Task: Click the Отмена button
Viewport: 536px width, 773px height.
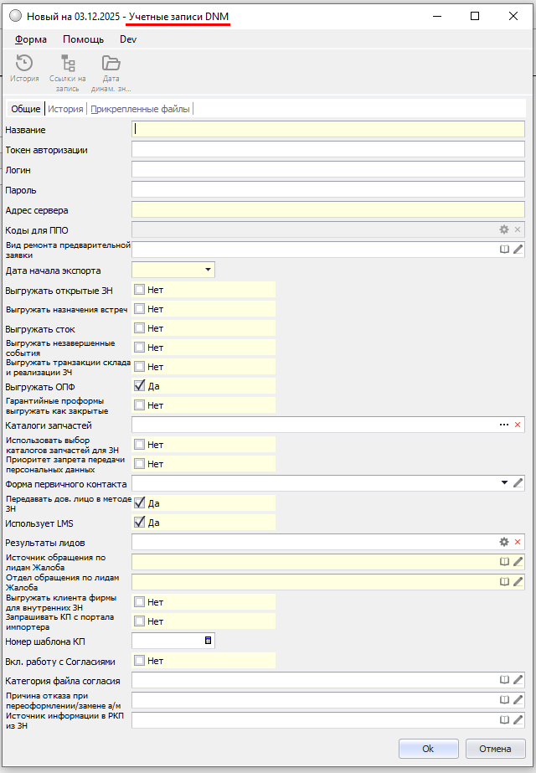Action: pyautogui.click(x=495, y=748)
